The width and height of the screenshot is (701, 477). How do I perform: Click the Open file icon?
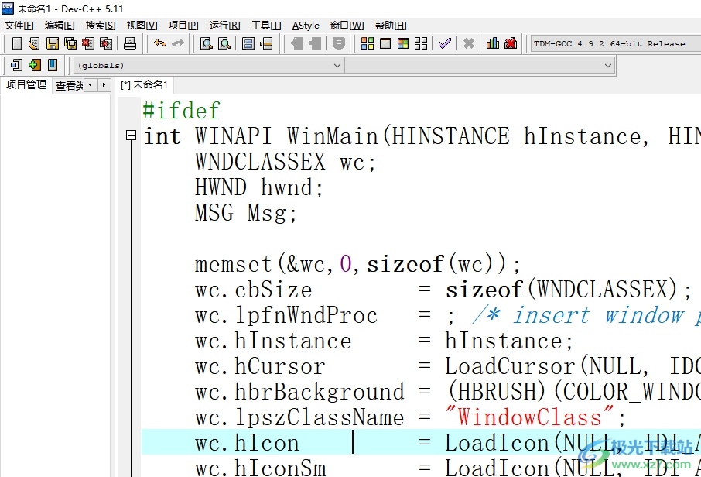point(34,43)
